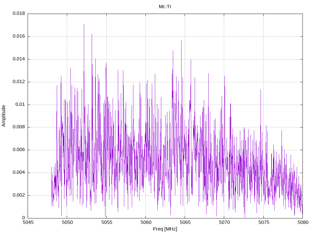The width and height of the screenshot is (311, 233).
Task: Select the Amplitude y-axis label
Action: point(4,116)
